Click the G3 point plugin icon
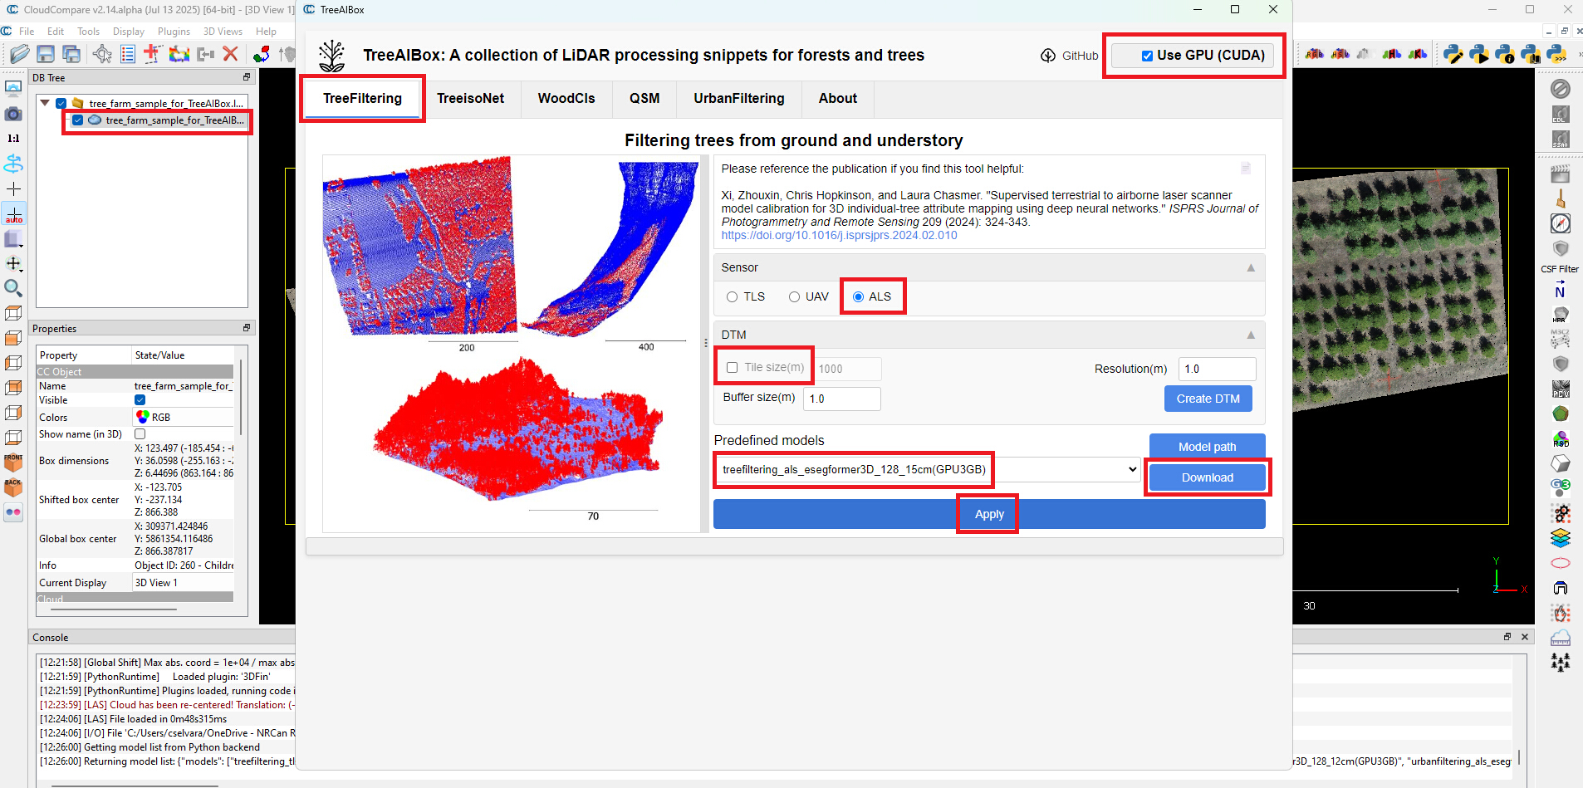Screen dimensions: 1583x788 pyautogui.click(x=1561, y=487)
